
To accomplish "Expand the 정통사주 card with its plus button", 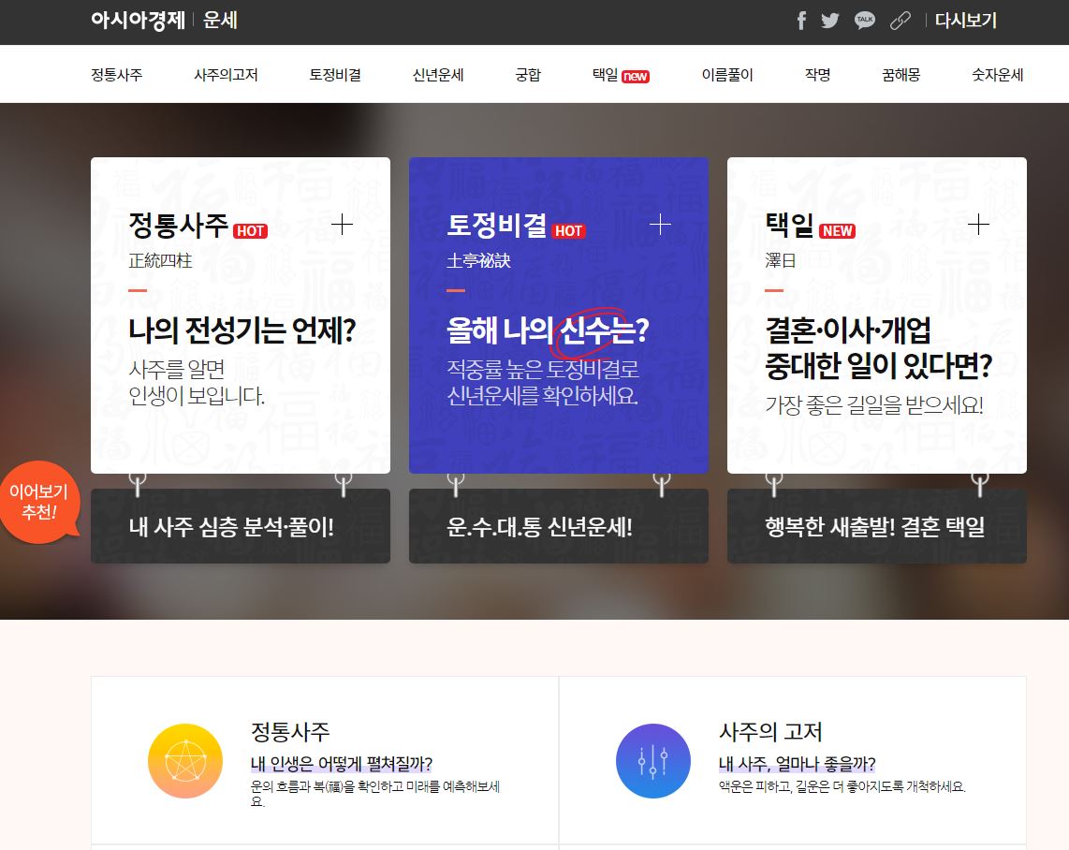I will [343, 225].
